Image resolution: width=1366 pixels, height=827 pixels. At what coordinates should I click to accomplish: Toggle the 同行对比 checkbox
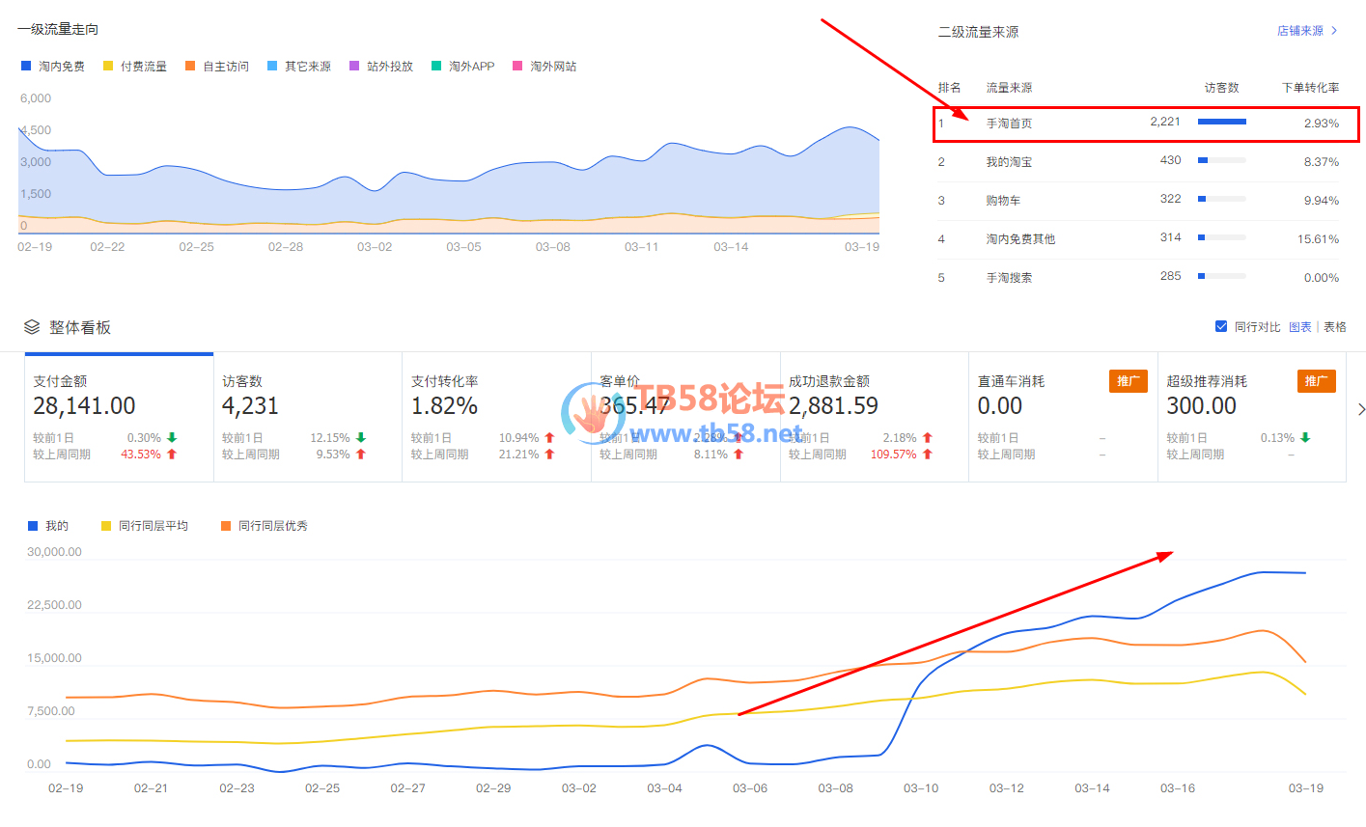pos(1221,327)
